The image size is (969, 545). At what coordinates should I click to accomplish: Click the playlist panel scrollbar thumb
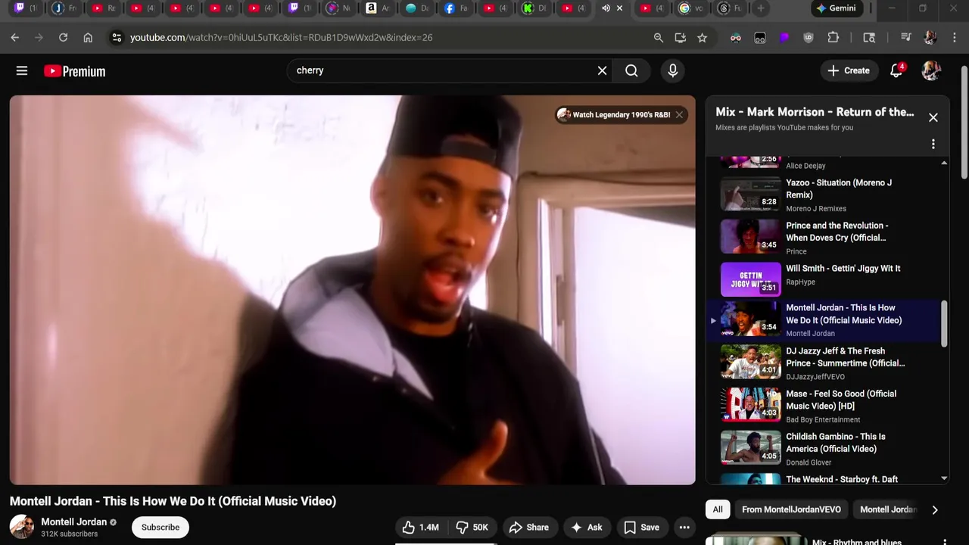click(944, 323)
